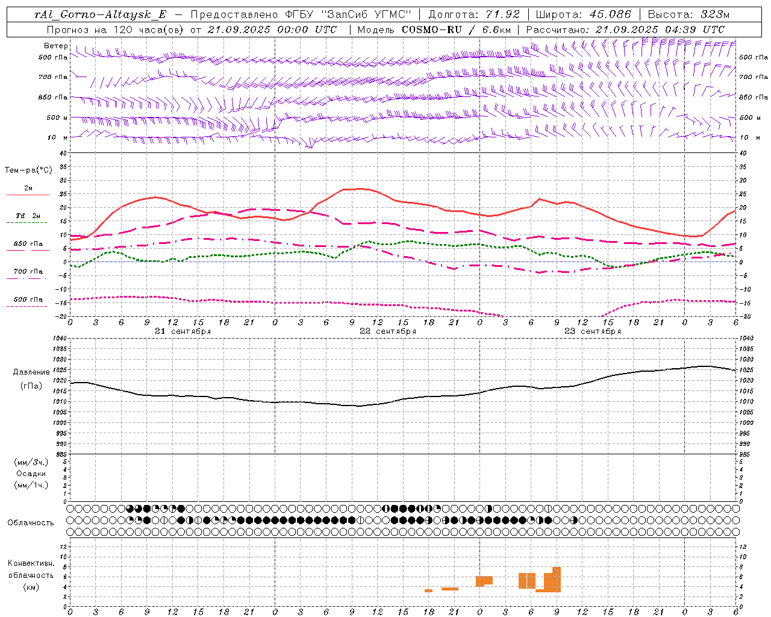
Task: Click the Широта: 45.086 latitude value
Action: [x=584, y=14]
